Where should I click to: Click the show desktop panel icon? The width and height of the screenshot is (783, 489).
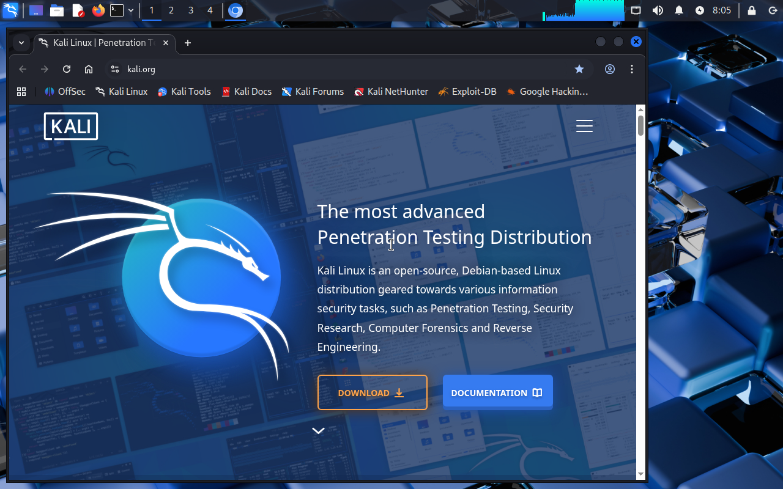pyautogui.click(x=36, y=10)
